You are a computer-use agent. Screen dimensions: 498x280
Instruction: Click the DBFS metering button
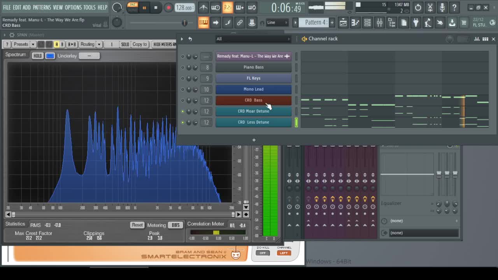(175, 225)
